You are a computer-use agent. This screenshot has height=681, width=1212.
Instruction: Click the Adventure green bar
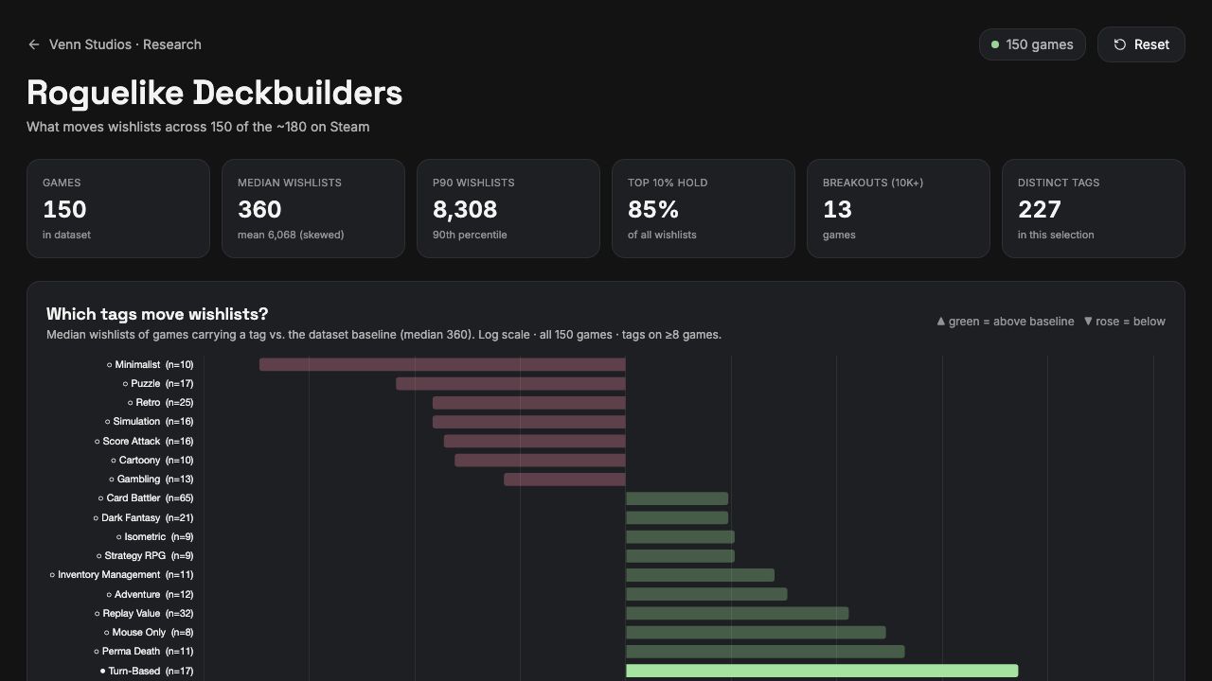pyautogui.click(x=706, y=594)
